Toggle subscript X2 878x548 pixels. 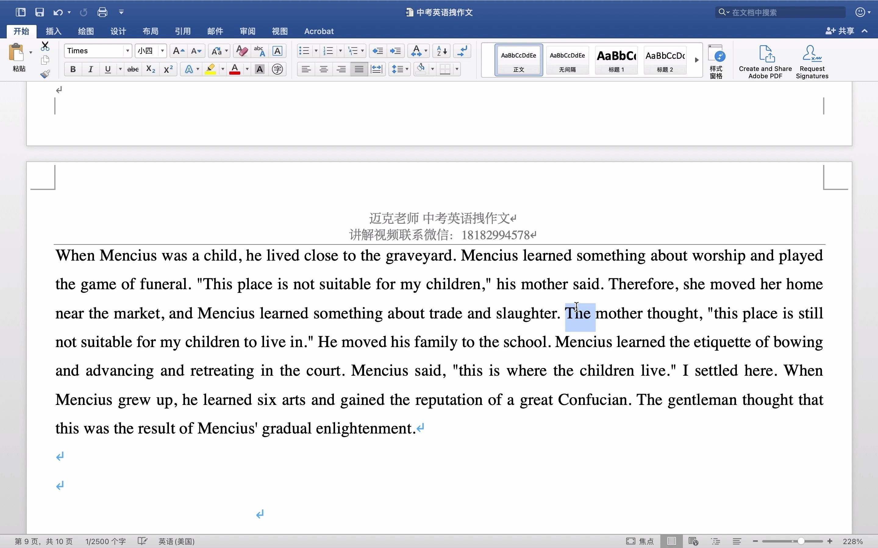click(x=151, y=69)
